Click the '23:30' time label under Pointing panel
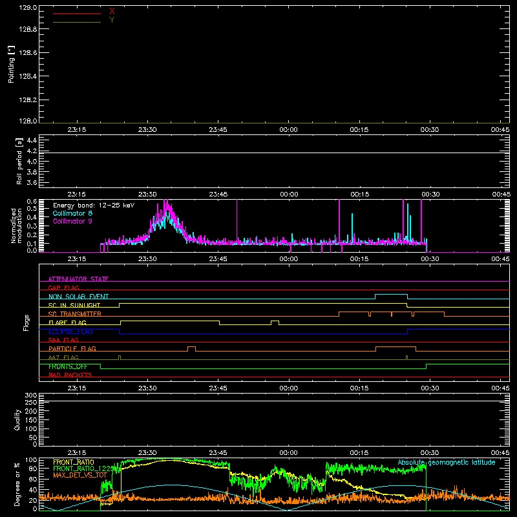The width and height of the screenshot is (517, 517). click(147, 130)
